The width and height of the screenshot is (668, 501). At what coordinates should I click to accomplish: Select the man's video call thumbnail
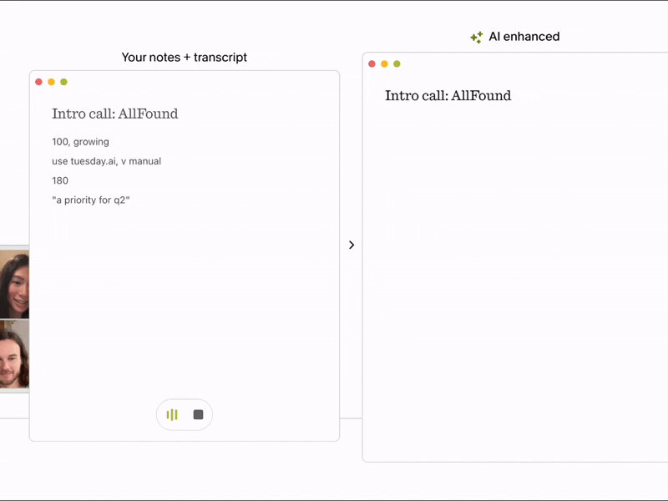[14, 357]
